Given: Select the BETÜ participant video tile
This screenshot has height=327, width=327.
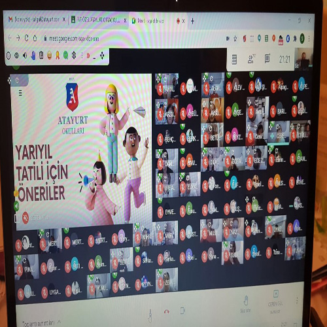Looking at the screenshot, I should pyautogui.click(x=212, y=135).
